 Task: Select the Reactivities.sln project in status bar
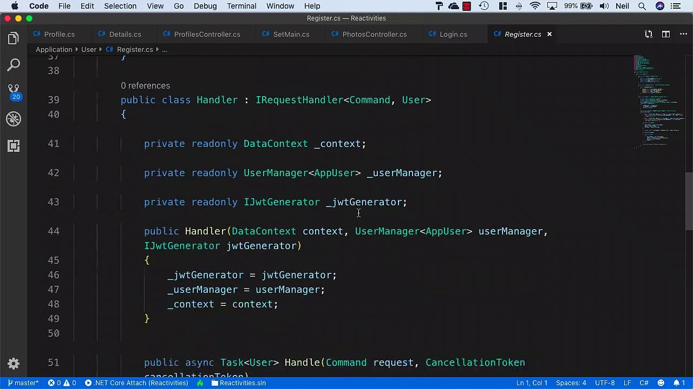(238, 383)
